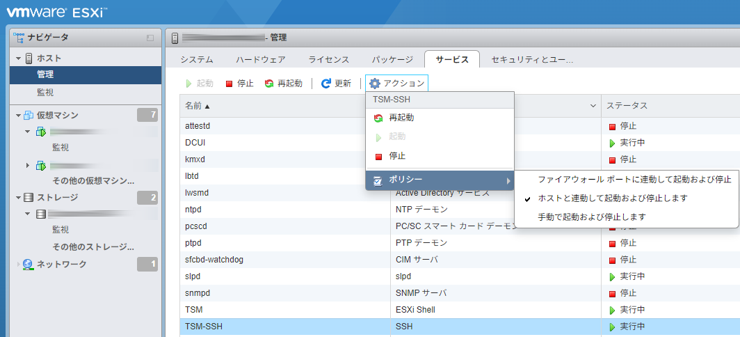Select the TSM service name

[193, 310]
